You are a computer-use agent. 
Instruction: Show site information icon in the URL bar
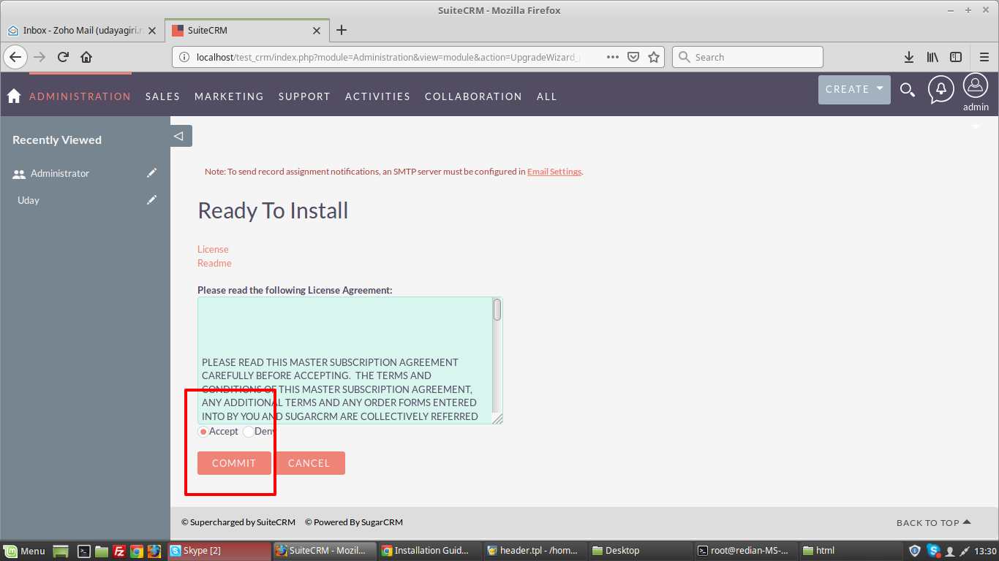click(x=183, y=57)
